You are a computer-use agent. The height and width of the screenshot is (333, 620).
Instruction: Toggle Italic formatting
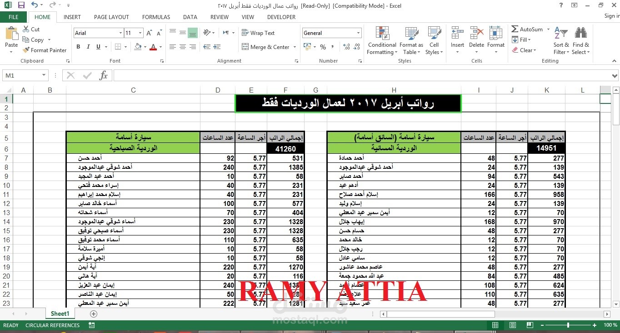[x=88, y=47]
